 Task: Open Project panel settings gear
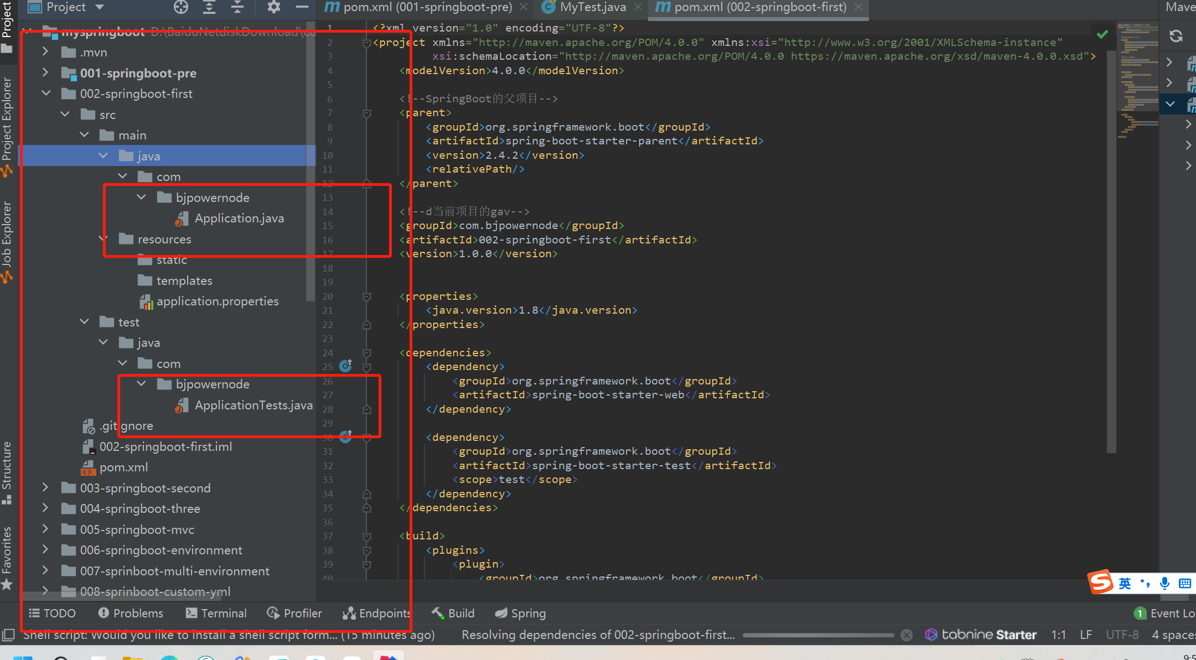click(x=273, y=7)
